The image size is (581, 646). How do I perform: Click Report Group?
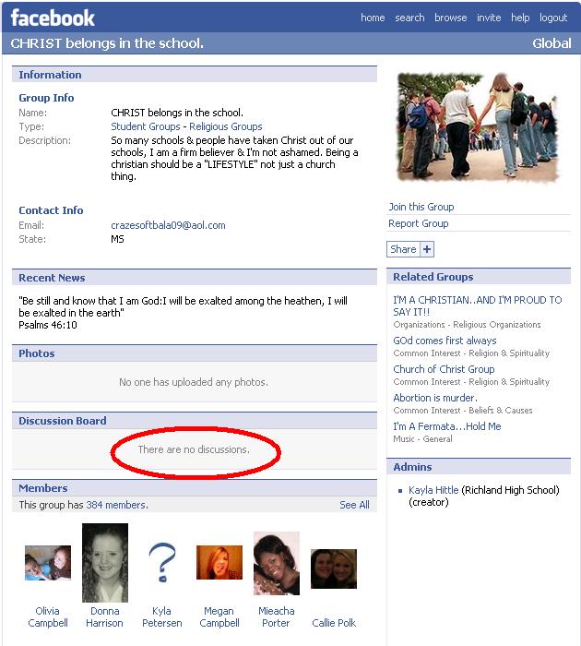[x=419, y=223]
